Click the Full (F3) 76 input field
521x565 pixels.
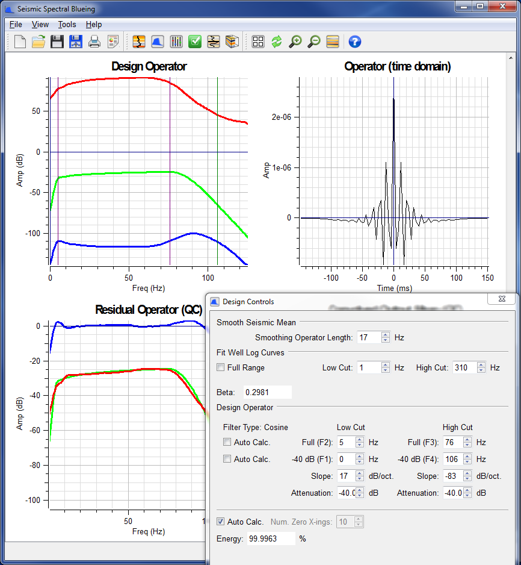(x=453, y=442)
